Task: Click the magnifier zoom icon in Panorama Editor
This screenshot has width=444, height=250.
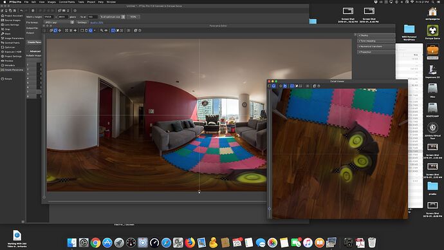Action: pos(102,30)
